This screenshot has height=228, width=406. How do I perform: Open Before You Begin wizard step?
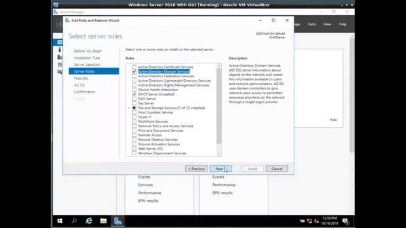tap(88, 51)
